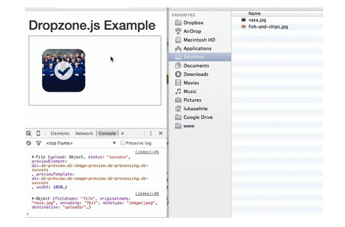Screen dimensions: 345x227
Task: Close the DevTools panel with the X
Action: [160, 133]
